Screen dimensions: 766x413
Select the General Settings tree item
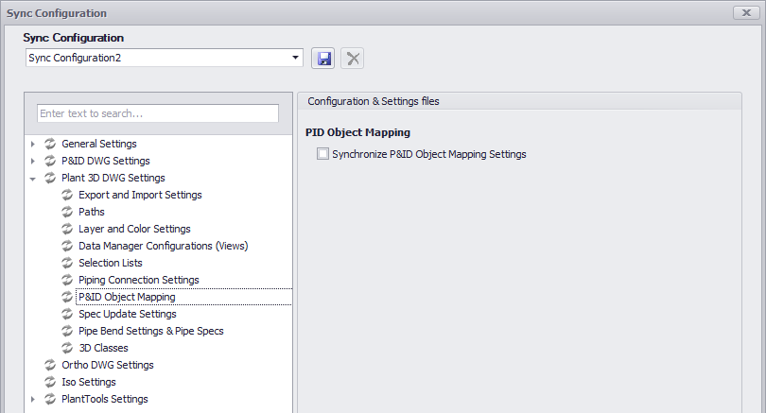(x=99, y=144)
